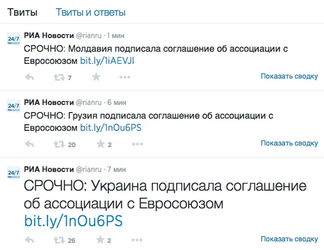Open more options on Moldova tweet
The width and height of the screenshot is (324, 250).
tap(125, 77)
